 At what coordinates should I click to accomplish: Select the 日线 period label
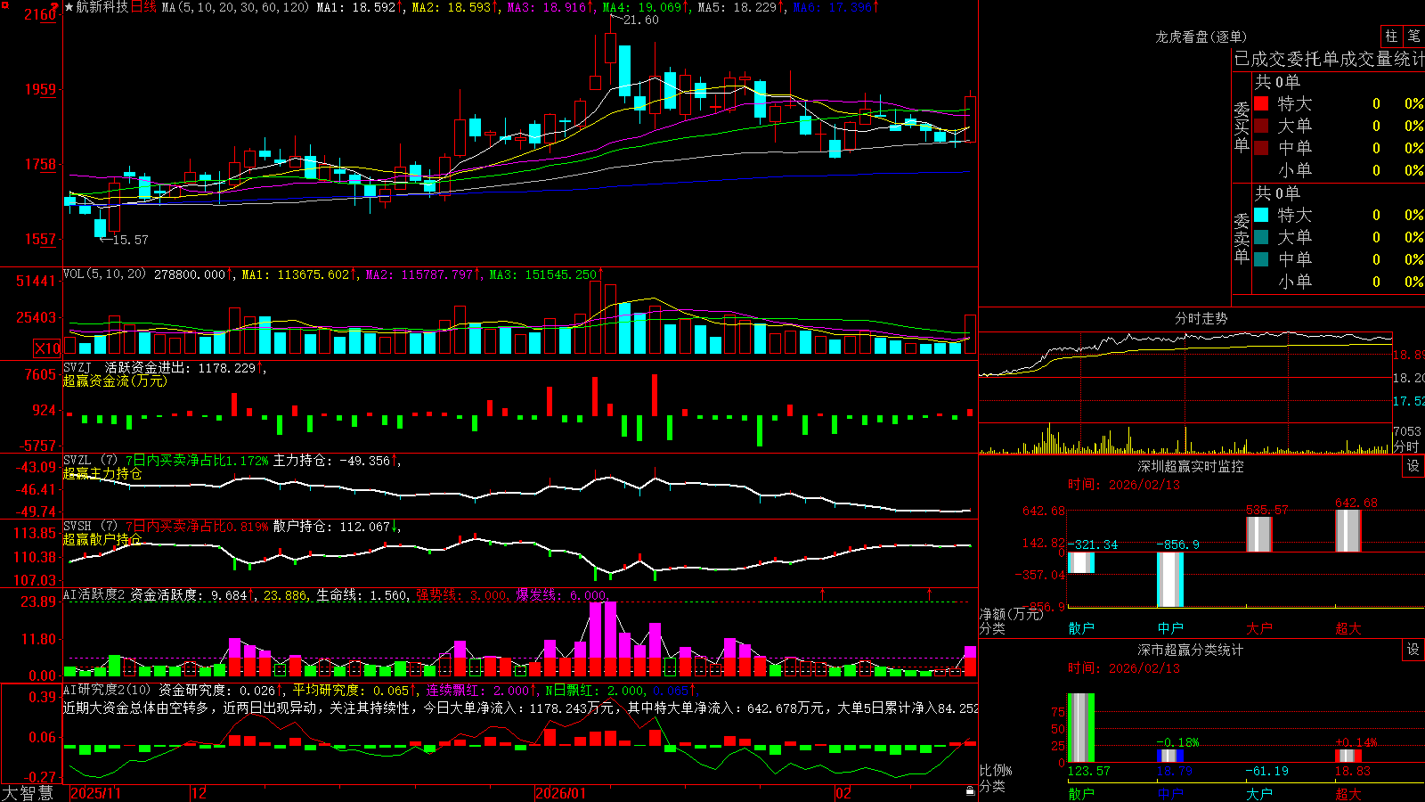tap(143, 7)
